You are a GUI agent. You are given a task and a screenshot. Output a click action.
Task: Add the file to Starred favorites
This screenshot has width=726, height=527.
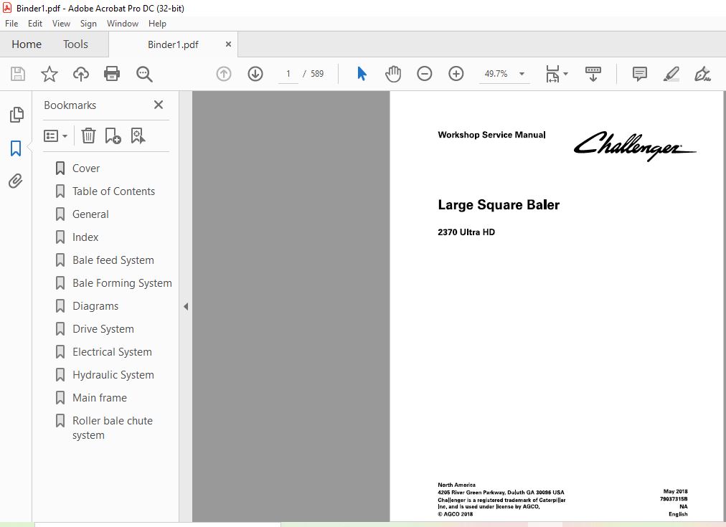(x=49, y=74)
